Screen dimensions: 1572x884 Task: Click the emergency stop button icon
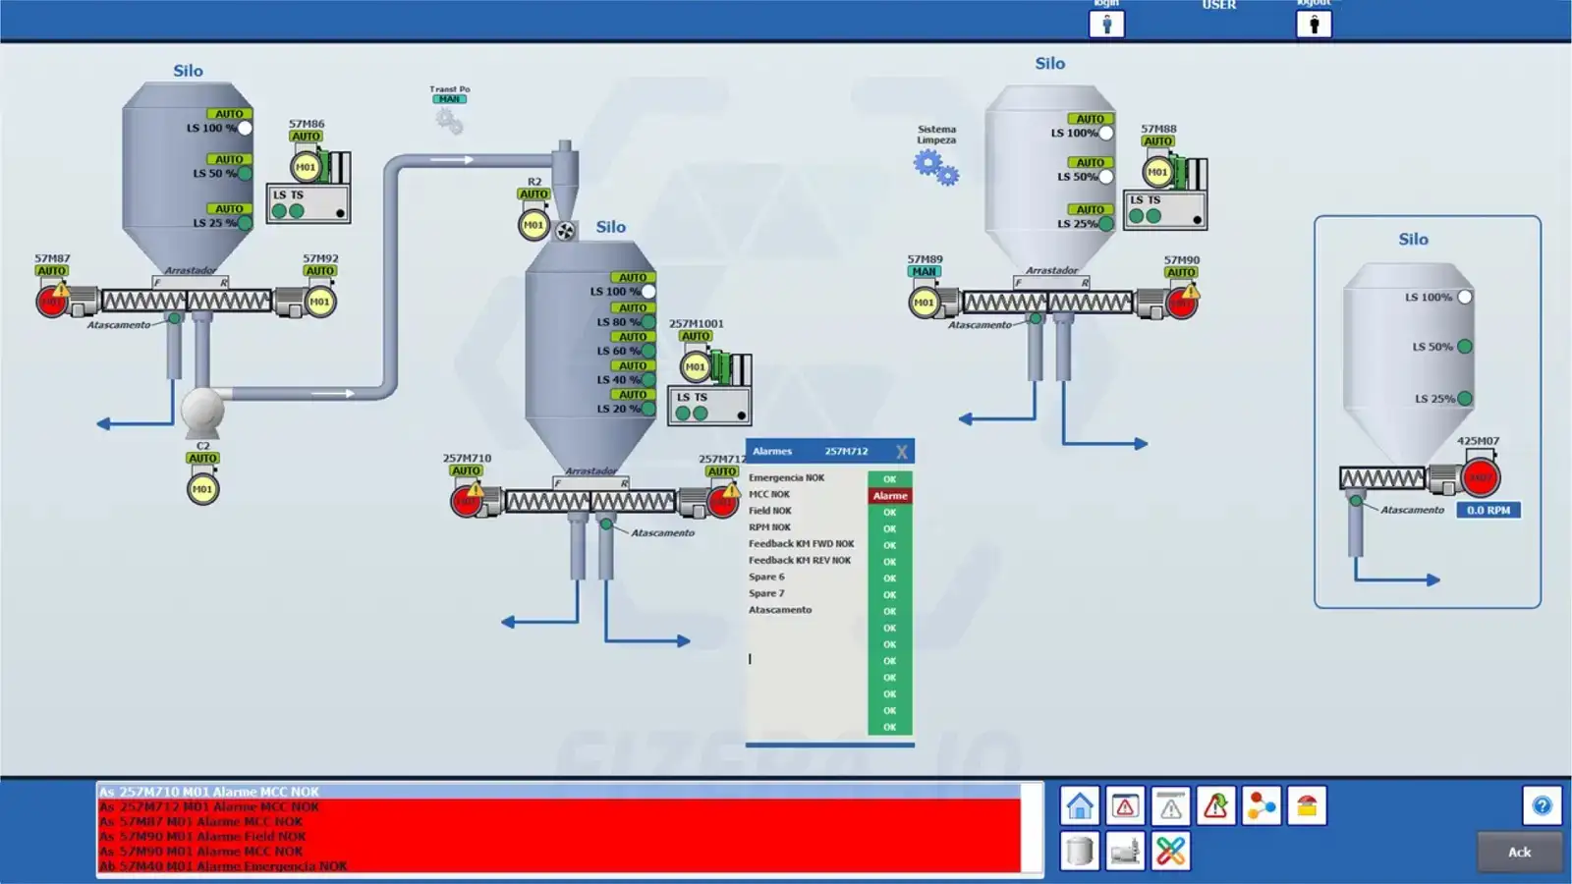[x=1307, y=806]
